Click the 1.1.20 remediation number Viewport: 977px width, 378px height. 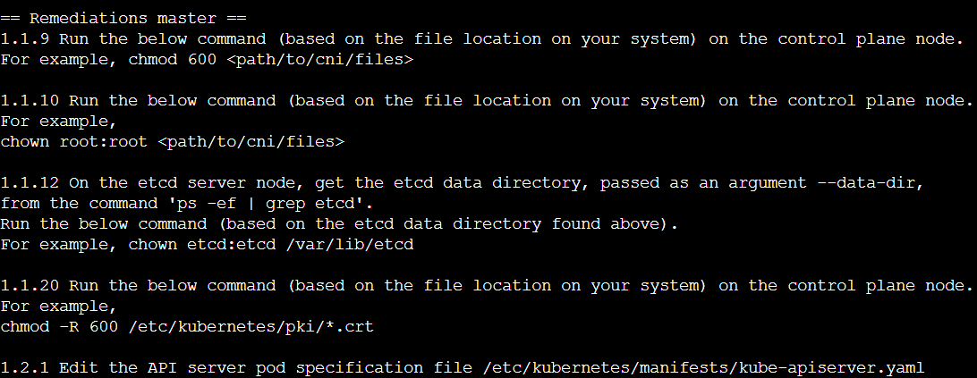30,286
